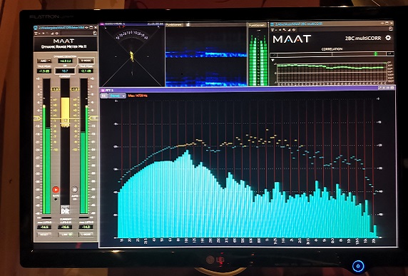The width and height of the screenshot is (408, 276).
Task: Click the current LUFS readout in DRMeter
Action: (65, 227)
